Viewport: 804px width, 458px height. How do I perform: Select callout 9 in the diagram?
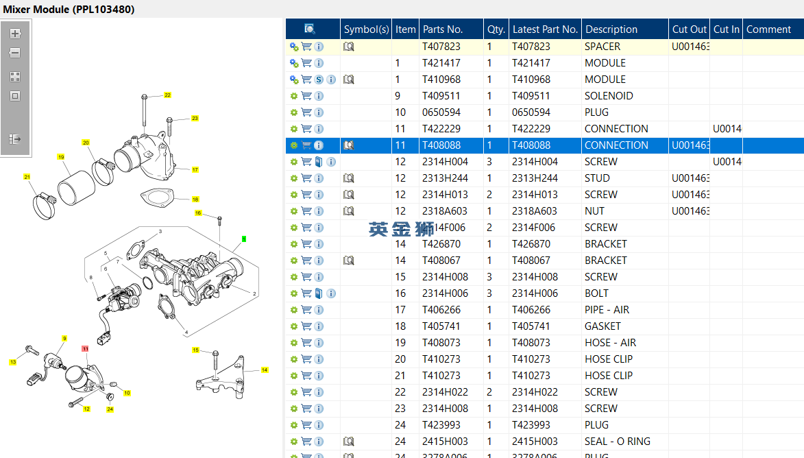(64, 339)
